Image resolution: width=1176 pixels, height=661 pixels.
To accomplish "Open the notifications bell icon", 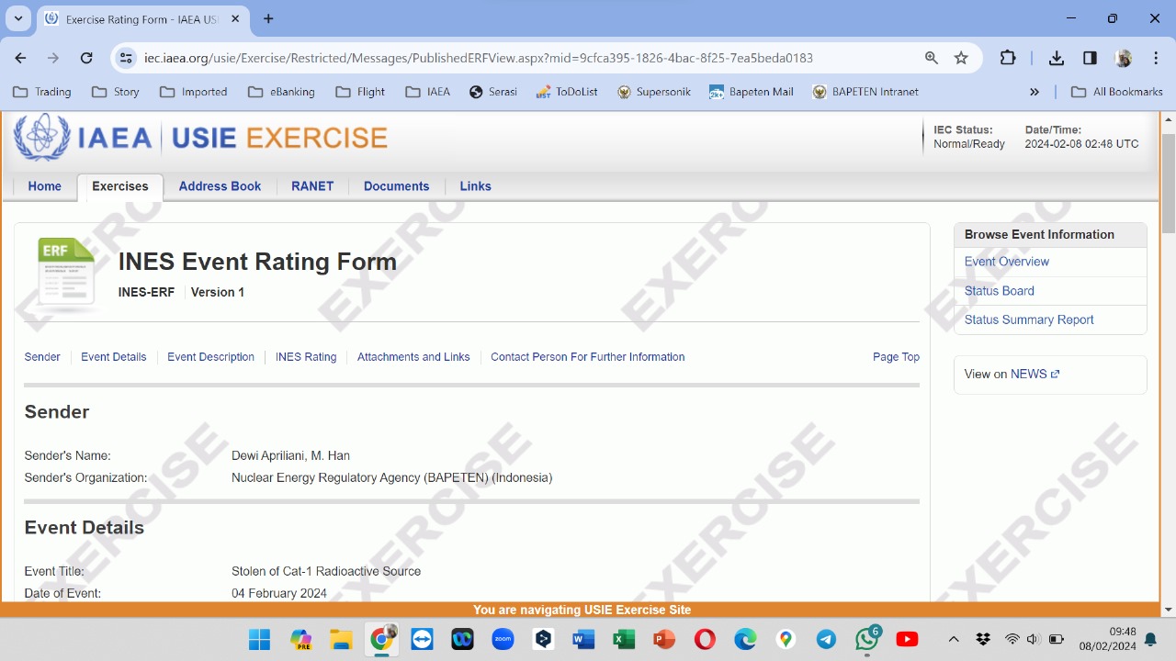I will pyautogui.click(x=1150, y=639).
